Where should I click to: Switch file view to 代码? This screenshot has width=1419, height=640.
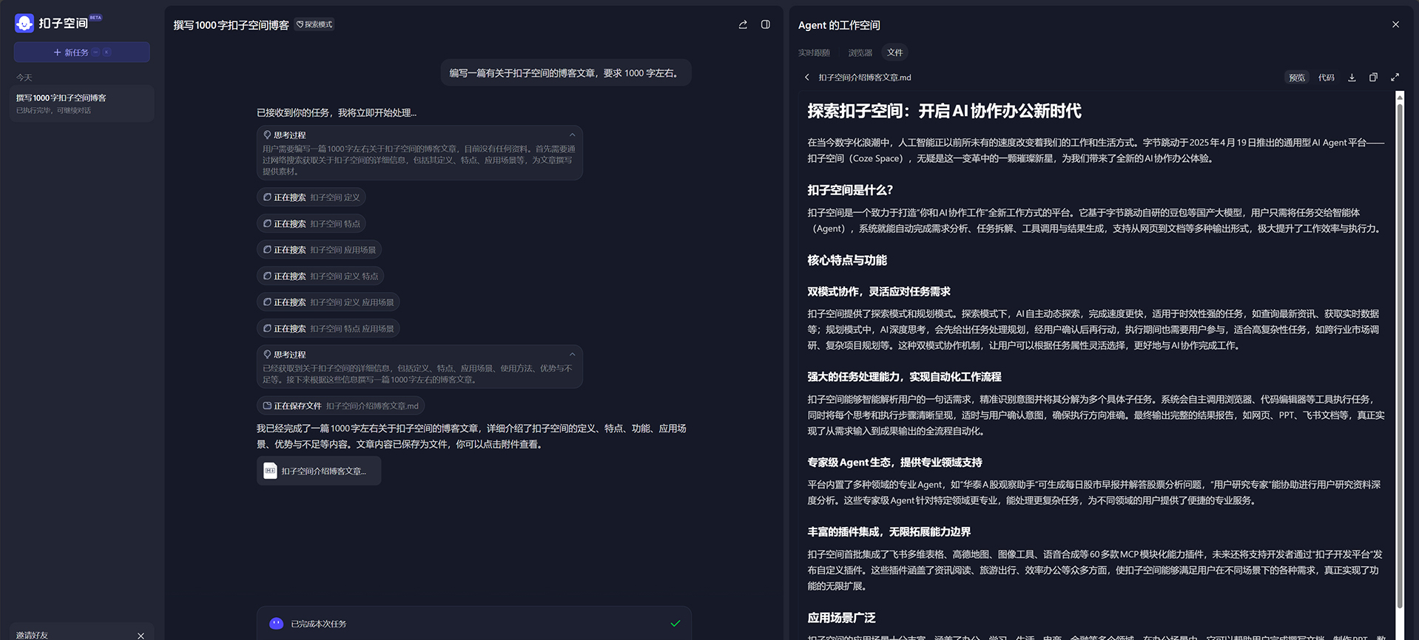pyautogui.click(x=1327, y=78)
